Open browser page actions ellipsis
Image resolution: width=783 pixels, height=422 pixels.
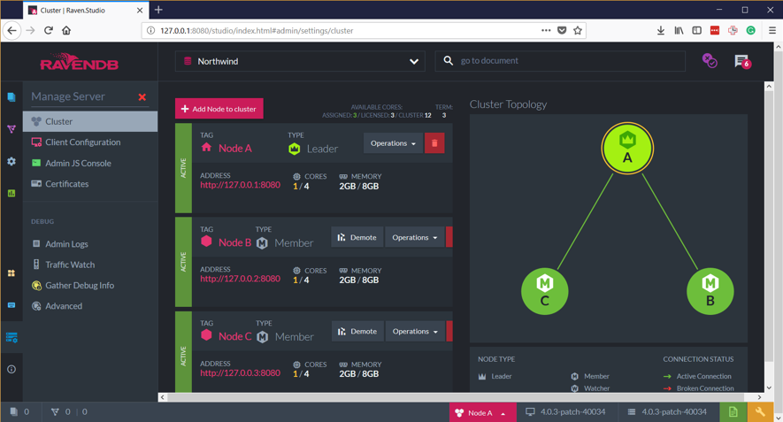546,30
